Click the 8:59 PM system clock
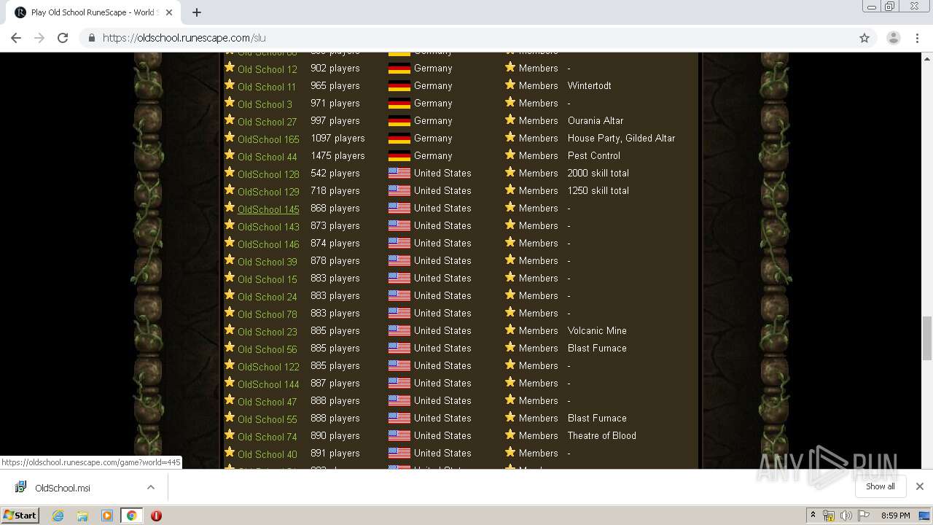The width and height of the screenshot is (933, 525). [x=895, y=516]
